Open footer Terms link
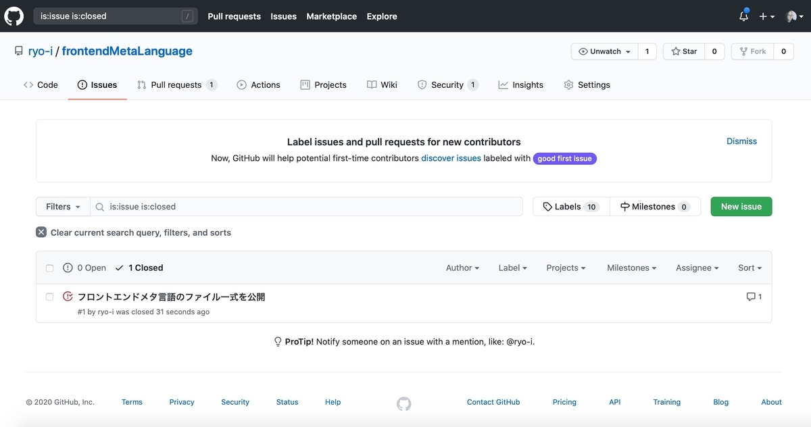The height and width of the screenshot is (427, 811). click(132, 402)
